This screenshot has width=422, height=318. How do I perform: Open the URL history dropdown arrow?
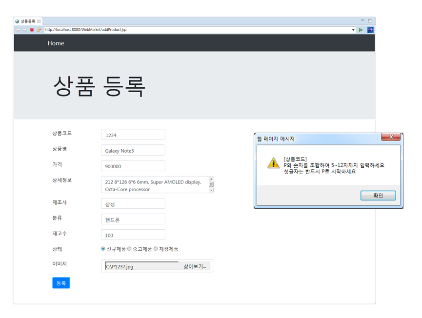click(x=353, y=30)
